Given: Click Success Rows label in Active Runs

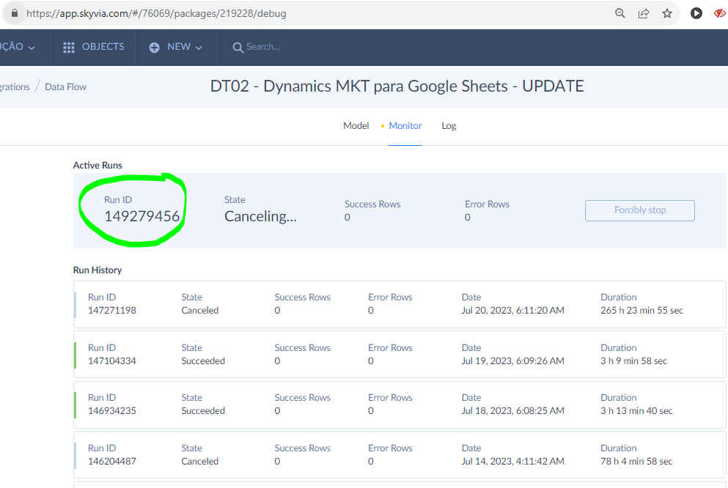Looking at the screenshot, I should pyautogui.click(x=372, y=204).
